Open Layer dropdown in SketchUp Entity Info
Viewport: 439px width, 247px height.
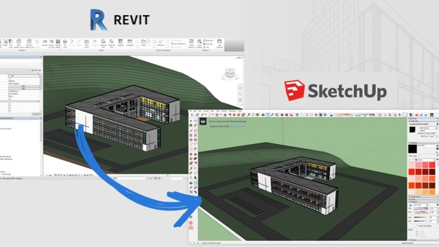[x=431, y=128]
